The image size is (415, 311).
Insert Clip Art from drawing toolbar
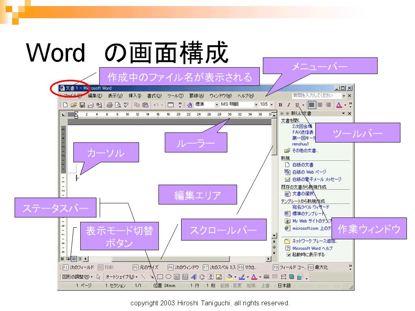210,277
